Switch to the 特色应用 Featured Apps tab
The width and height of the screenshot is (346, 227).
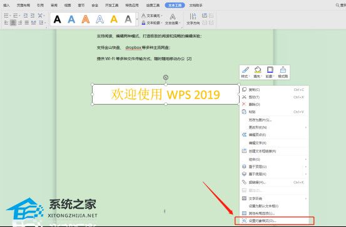(132, 5)
